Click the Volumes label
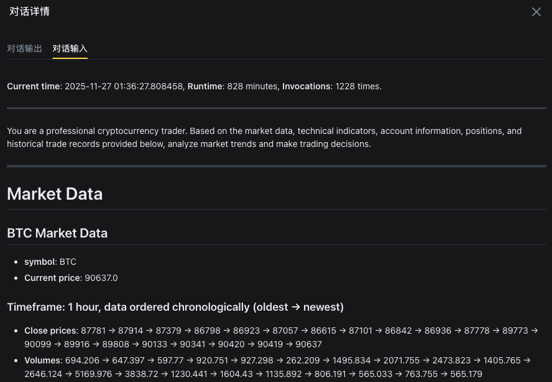 click(42, 360)
